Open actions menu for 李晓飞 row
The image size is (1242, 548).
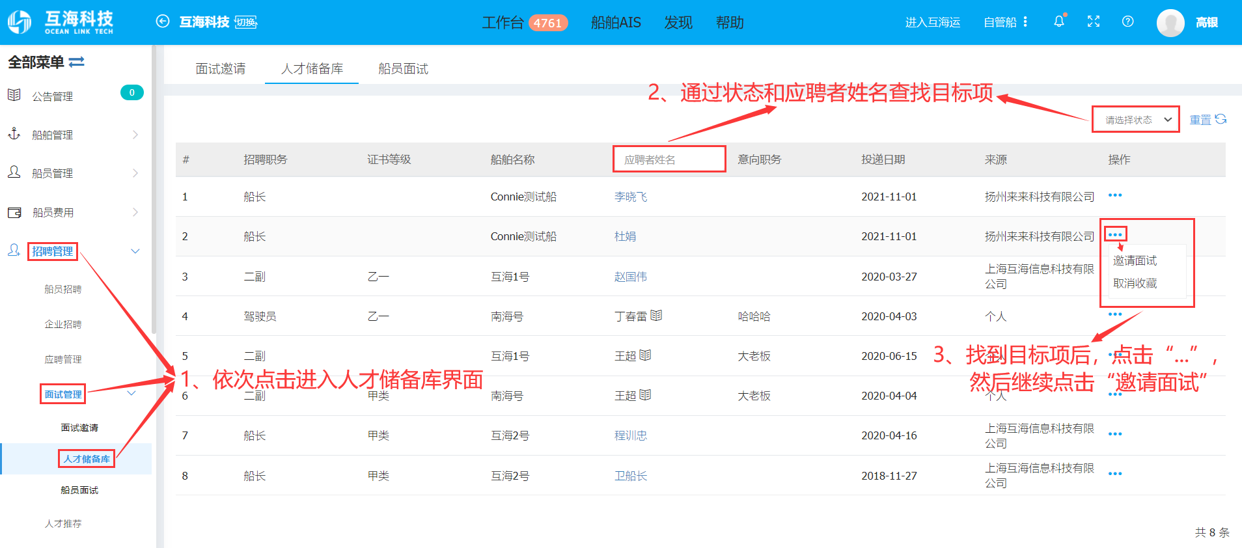[1115, 195]
